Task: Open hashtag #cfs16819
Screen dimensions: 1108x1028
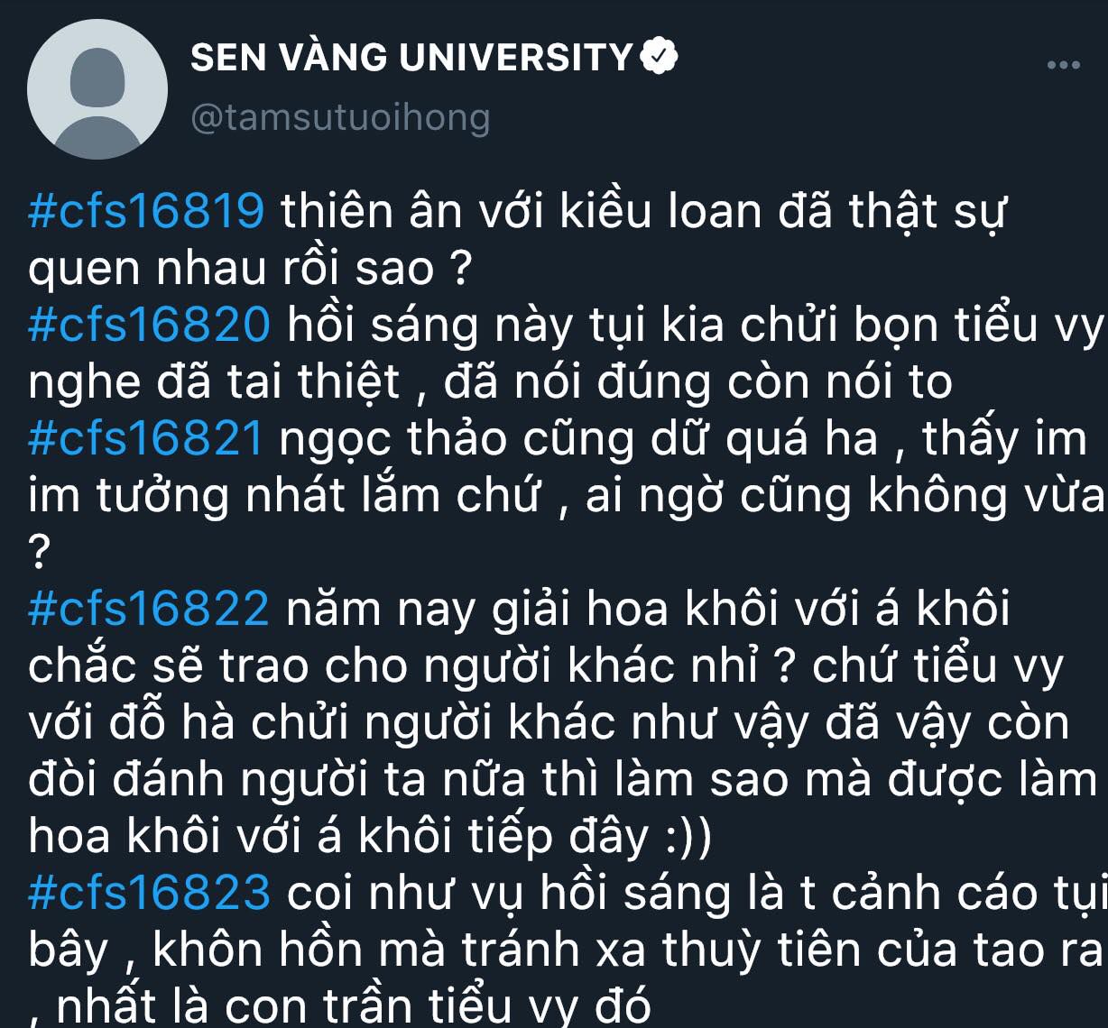Action: [x=147, y=213]
